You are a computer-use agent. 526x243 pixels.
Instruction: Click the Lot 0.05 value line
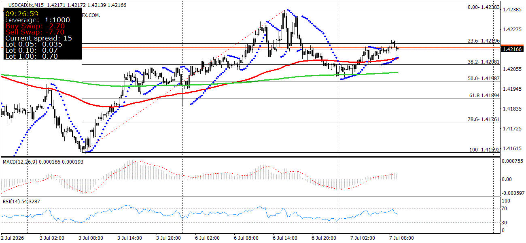[x=34, y=44]
